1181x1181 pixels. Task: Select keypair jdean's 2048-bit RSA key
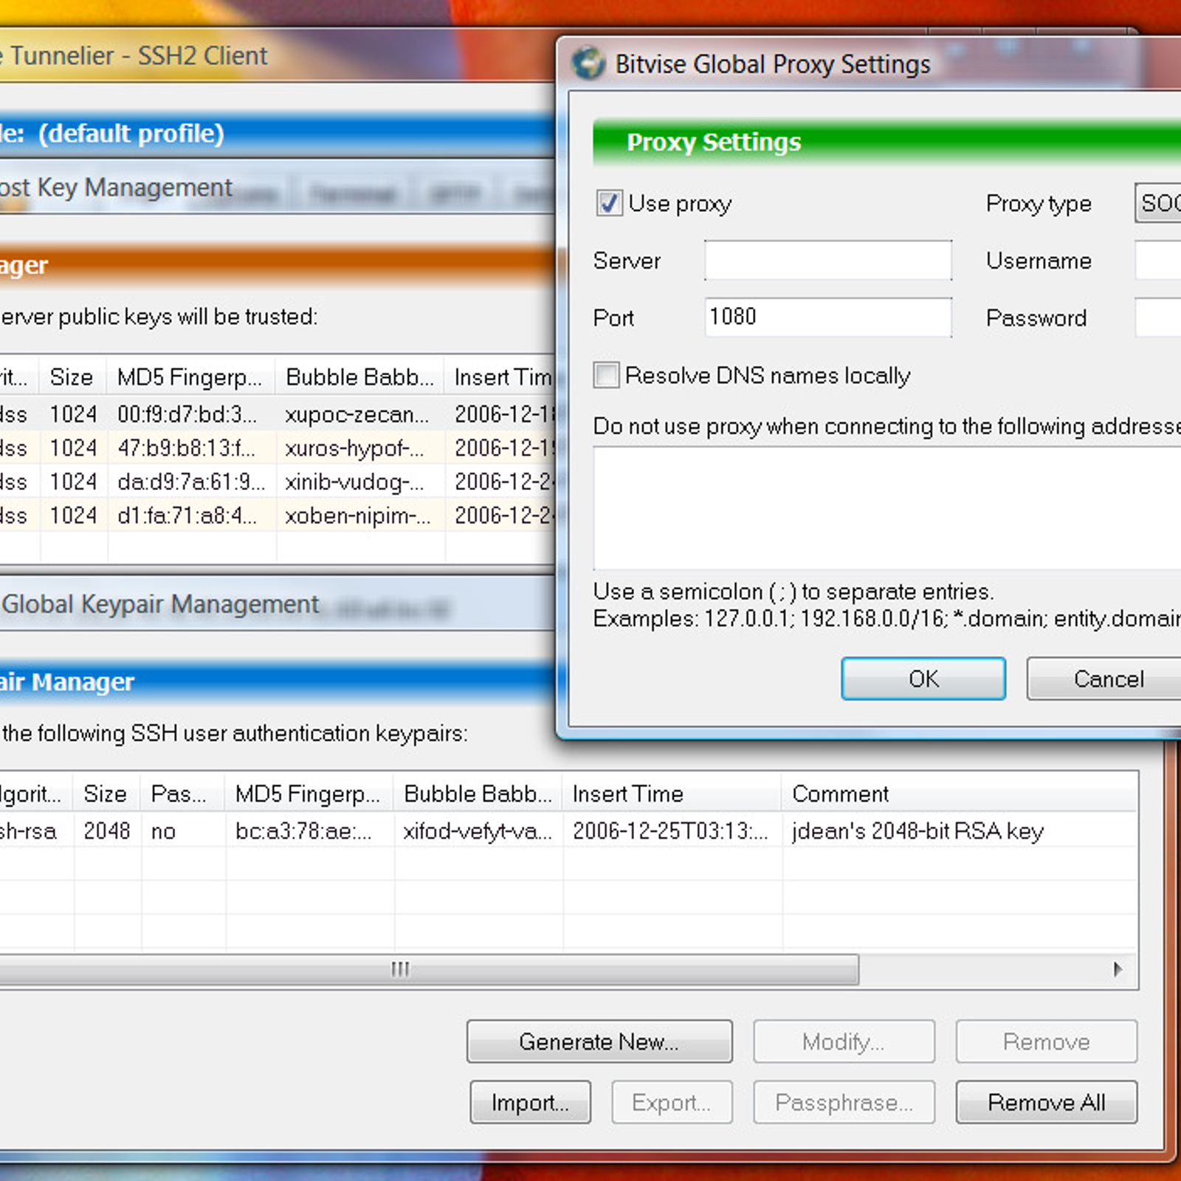pos(568,831)
